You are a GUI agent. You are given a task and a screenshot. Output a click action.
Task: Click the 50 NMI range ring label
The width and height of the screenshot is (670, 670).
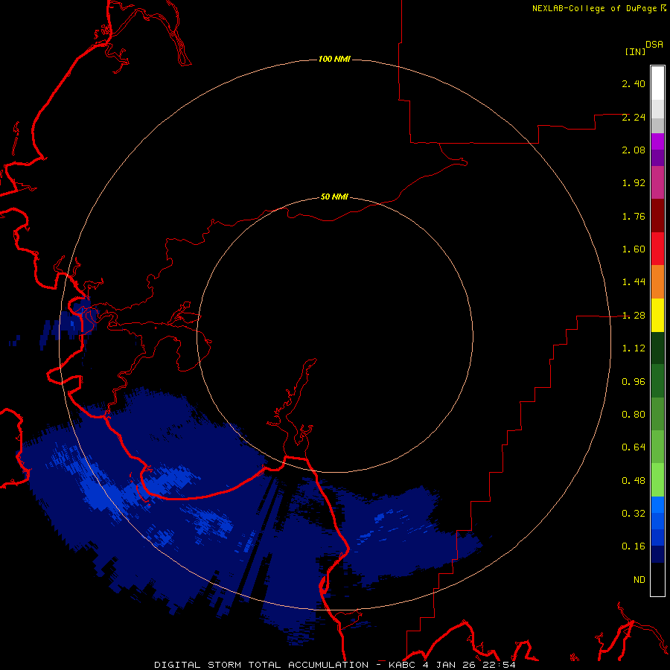click(334, 197)
